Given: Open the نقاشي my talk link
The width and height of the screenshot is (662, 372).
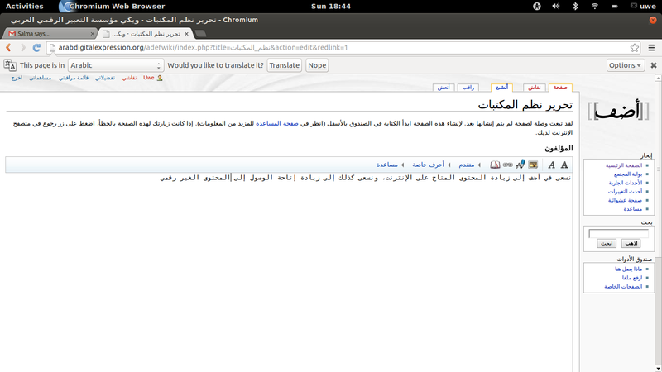Looking at the screenshot, I should (x=129, y=78).
